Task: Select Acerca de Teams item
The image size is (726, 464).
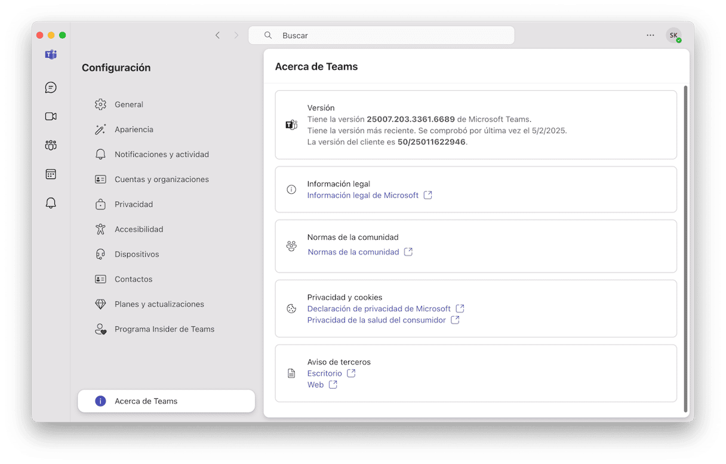Action: point(167,401)
